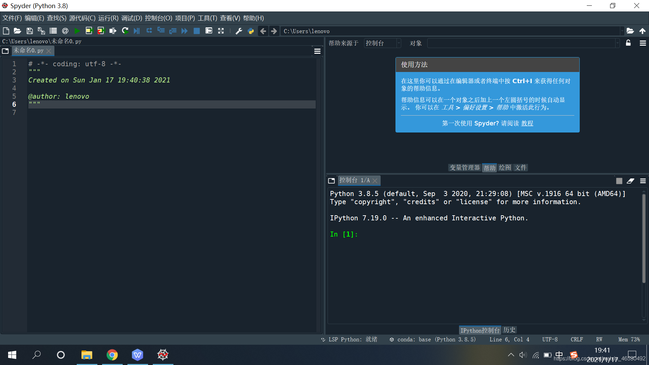
Task: Expand working directory path dropdown arrow
Action: click(622, 31)
